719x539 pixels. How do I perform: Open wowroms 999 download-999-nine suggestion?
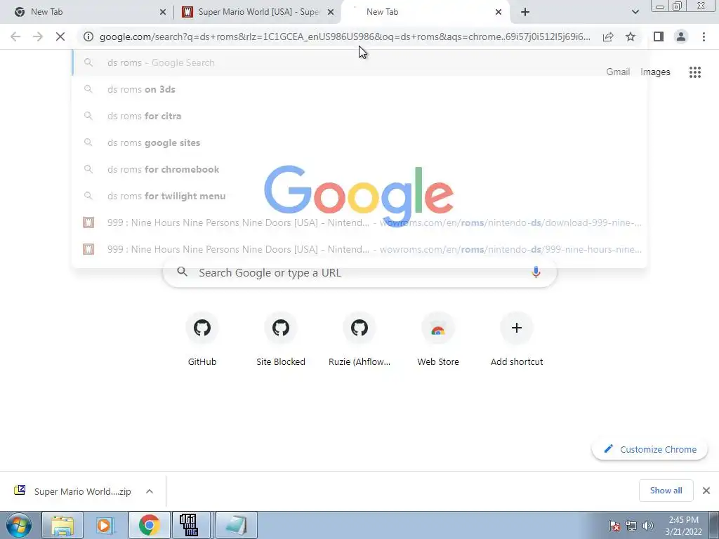(359, 222)
